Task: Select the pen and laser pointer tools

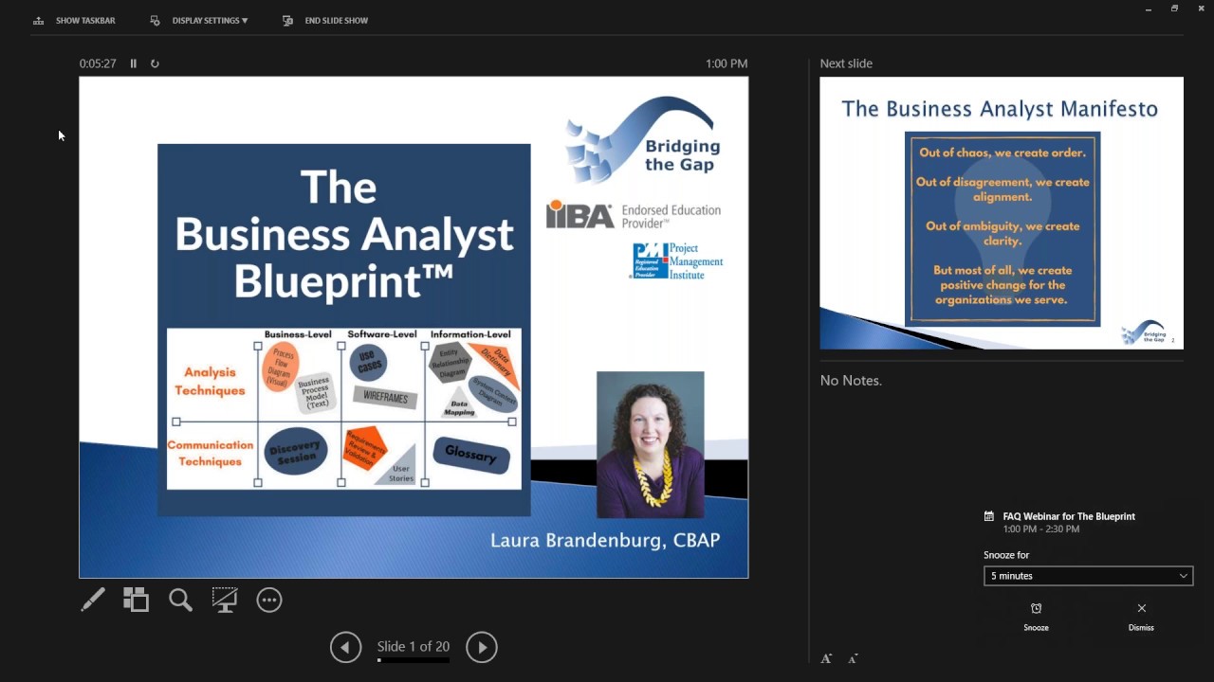Action: pos(93,600)
